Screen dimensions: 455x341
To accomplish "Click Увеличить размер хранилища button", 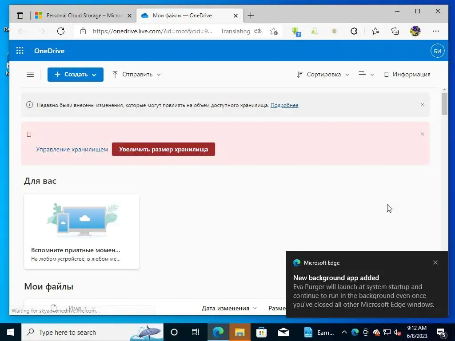I will click(164, 149).
